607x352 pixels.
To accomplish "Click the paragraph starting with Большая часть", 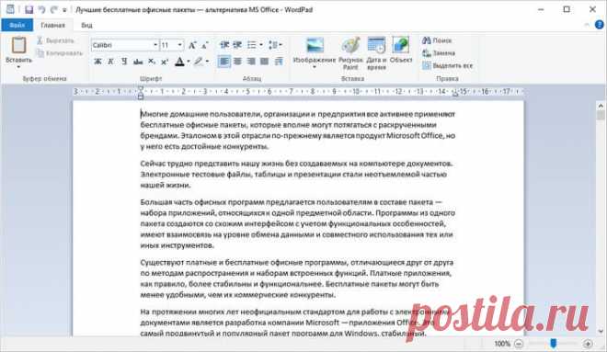I will pos(297,223).
